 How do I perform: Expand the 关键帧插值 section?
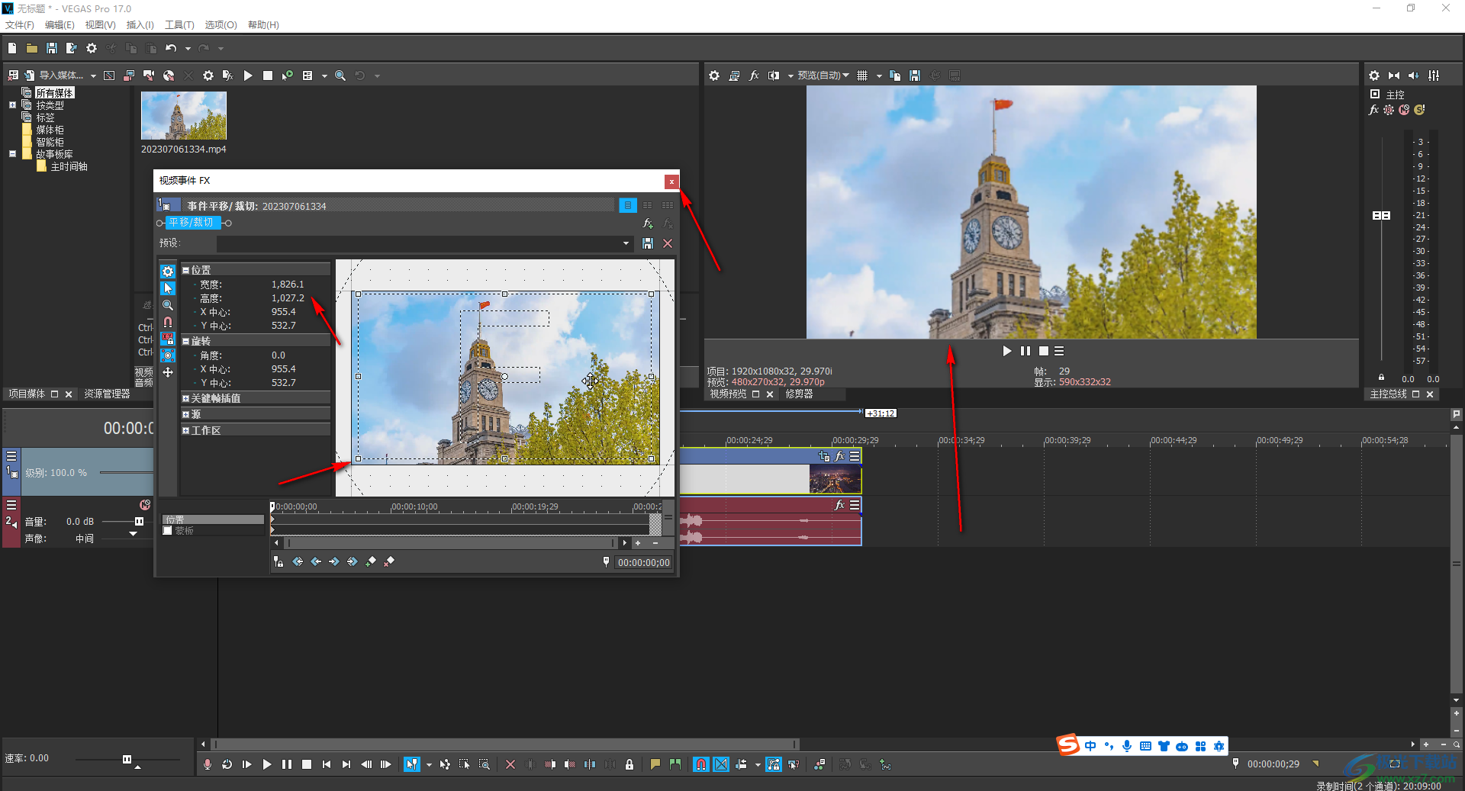click(185, 398)
